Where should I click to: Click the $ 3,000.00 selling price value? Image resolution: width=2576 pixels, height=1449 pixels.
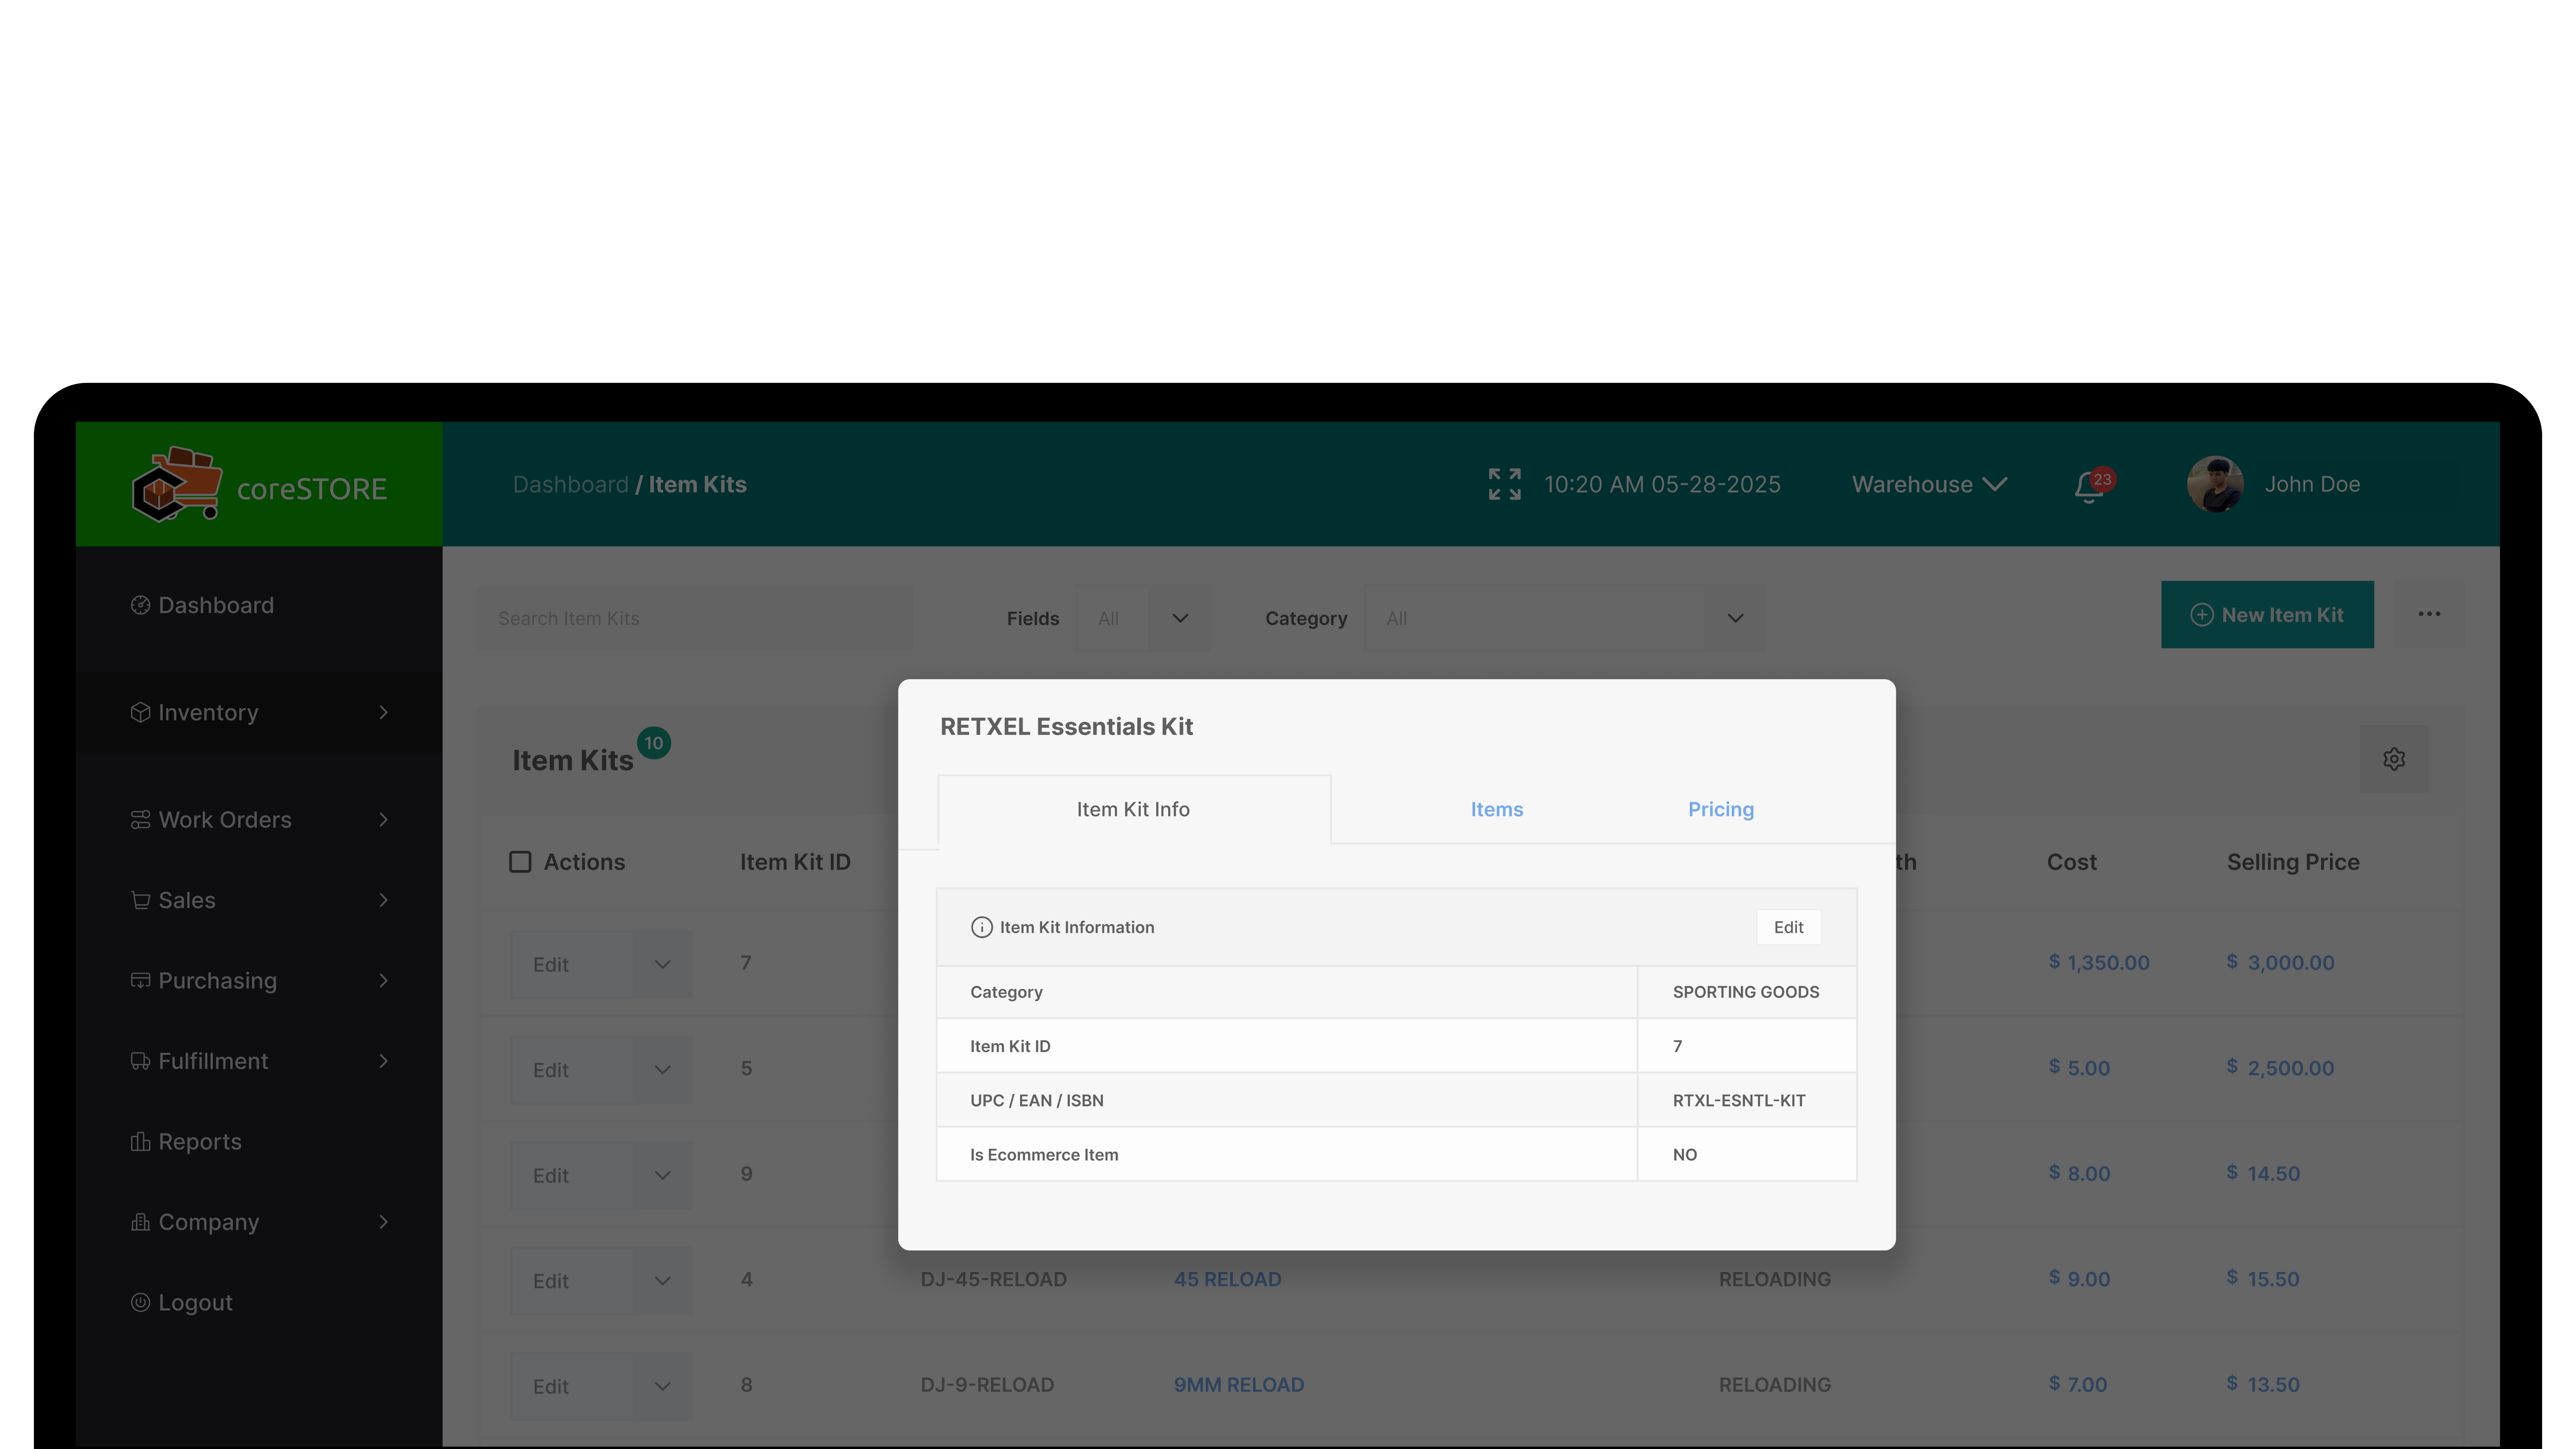[x=2280, y=962]
